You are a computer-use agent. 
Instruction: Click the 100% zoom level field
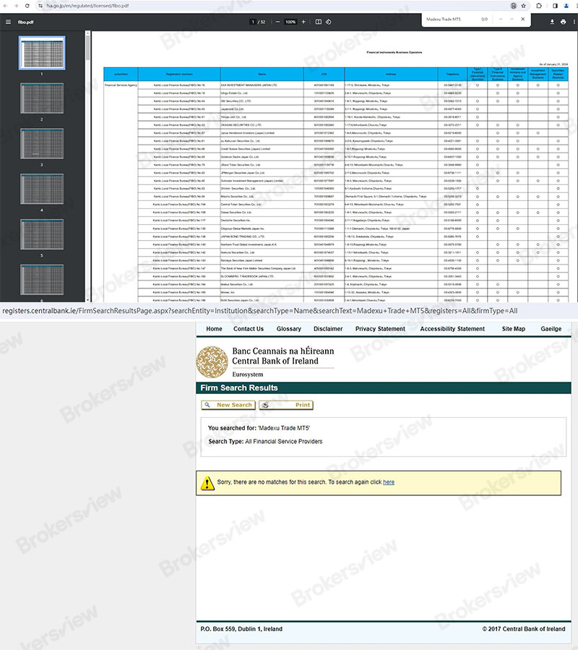click(290, 22)
